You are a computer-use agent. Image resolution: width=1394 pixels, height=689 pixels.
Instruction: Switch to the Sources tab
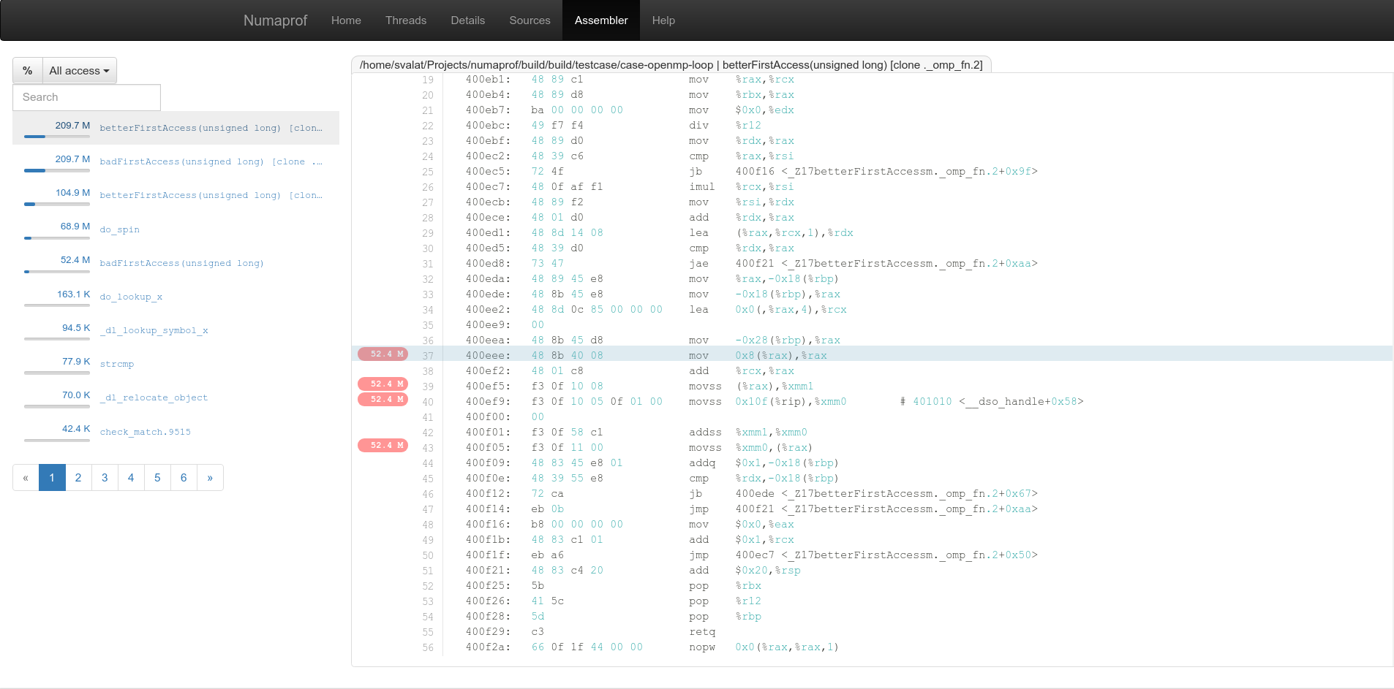coord(530,20)
